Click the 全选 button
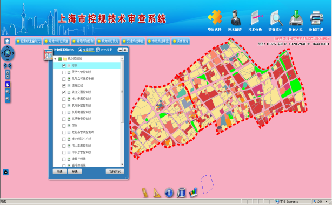The image size is (332, 205). [59, 172]
